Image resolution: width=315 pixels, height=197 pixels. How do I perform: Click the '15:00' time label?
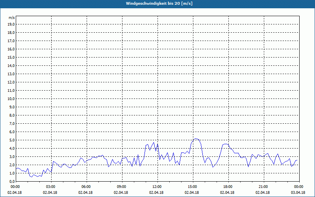(x=193, y=187)
